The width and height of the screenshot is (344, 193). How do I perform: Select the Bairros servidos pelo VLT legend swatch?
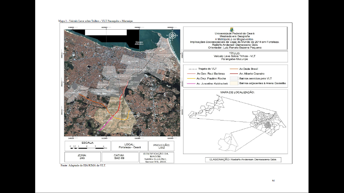click(234, 79)
